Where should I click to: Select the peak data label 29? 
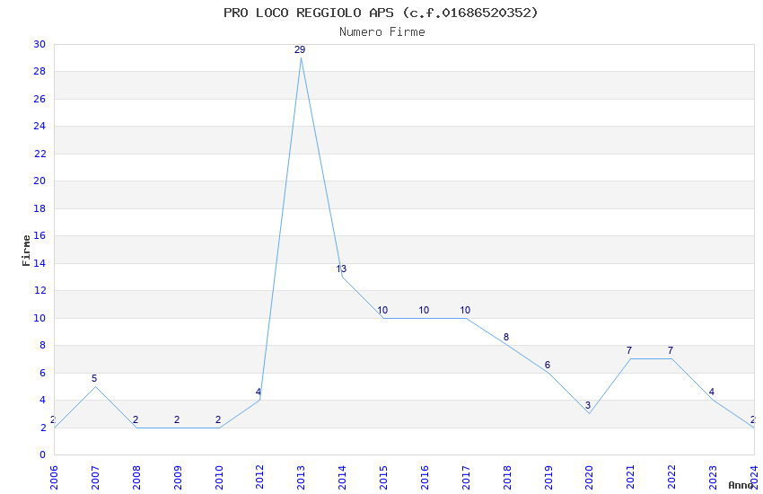coord(300,49)
